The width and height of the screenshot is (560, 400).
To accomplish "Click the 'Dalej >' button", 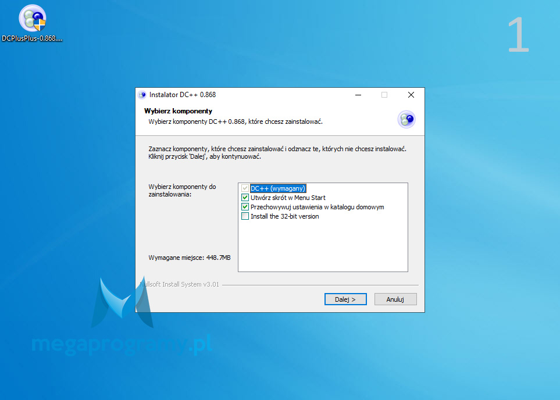I will pyautogui.click(x=345, y=299).
